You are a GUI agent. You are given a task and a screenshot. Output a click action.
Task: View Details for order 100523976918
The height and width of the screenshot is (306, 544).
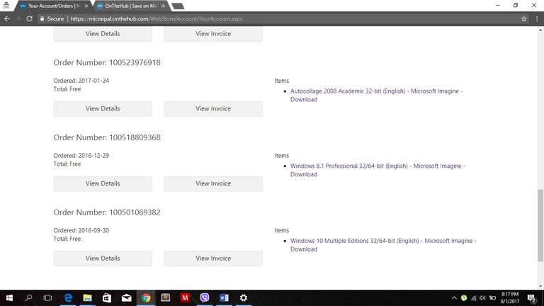coord(103,108)
